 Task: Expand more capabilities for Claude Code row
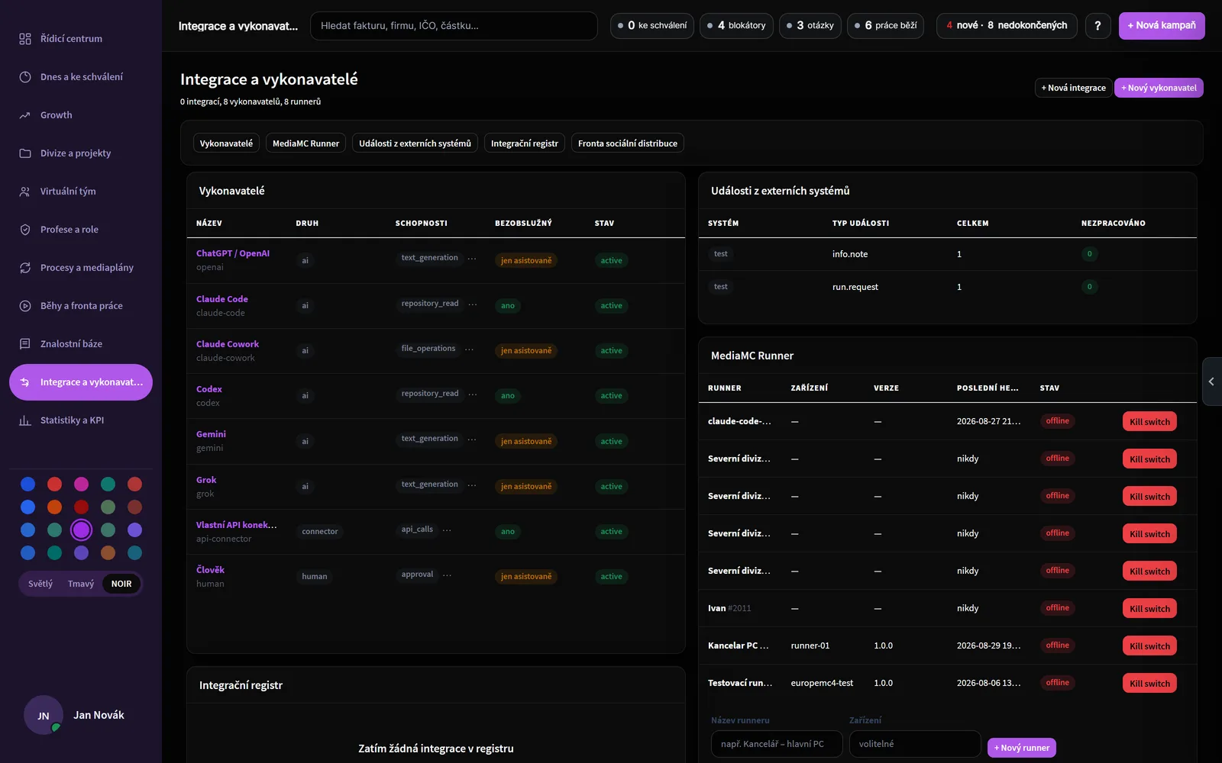pos(473,304)
